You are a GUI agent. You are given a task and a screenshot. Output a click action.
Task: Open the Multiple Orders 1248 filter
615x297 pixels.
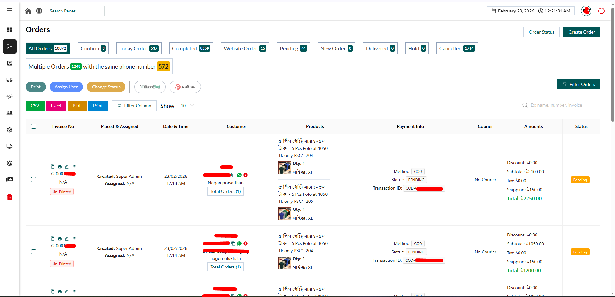pyautogui.click(x=99, y=66)
